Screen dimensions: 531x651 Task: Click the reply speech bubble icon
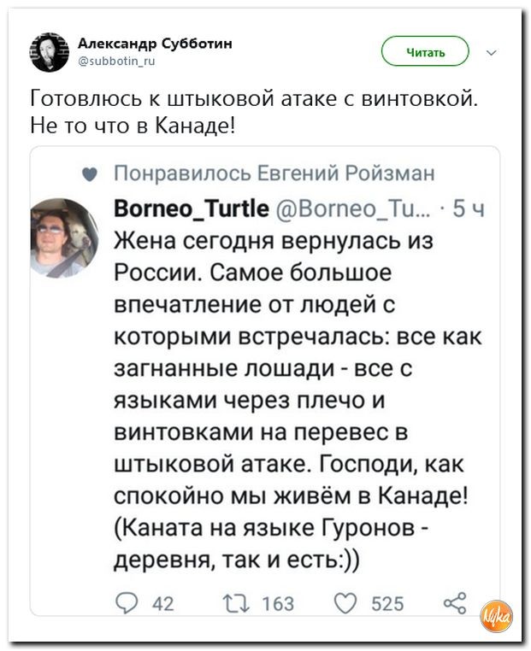pos(126,603)
